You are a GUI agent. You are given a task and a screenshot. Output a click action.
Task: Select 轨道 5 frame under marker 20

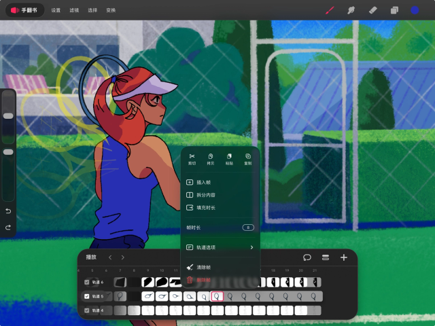[x=300, y=296]
